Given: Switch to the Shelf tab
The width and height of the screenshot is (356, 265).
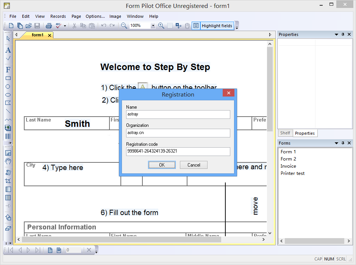Looking at the screenshot, I should point(285,133).
